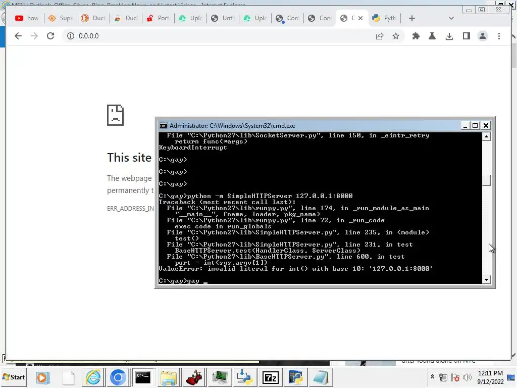The height and width of the screenshot is (388, 517).
Task: Click the forward navigation arrow in Chrome
Action: 34,36
